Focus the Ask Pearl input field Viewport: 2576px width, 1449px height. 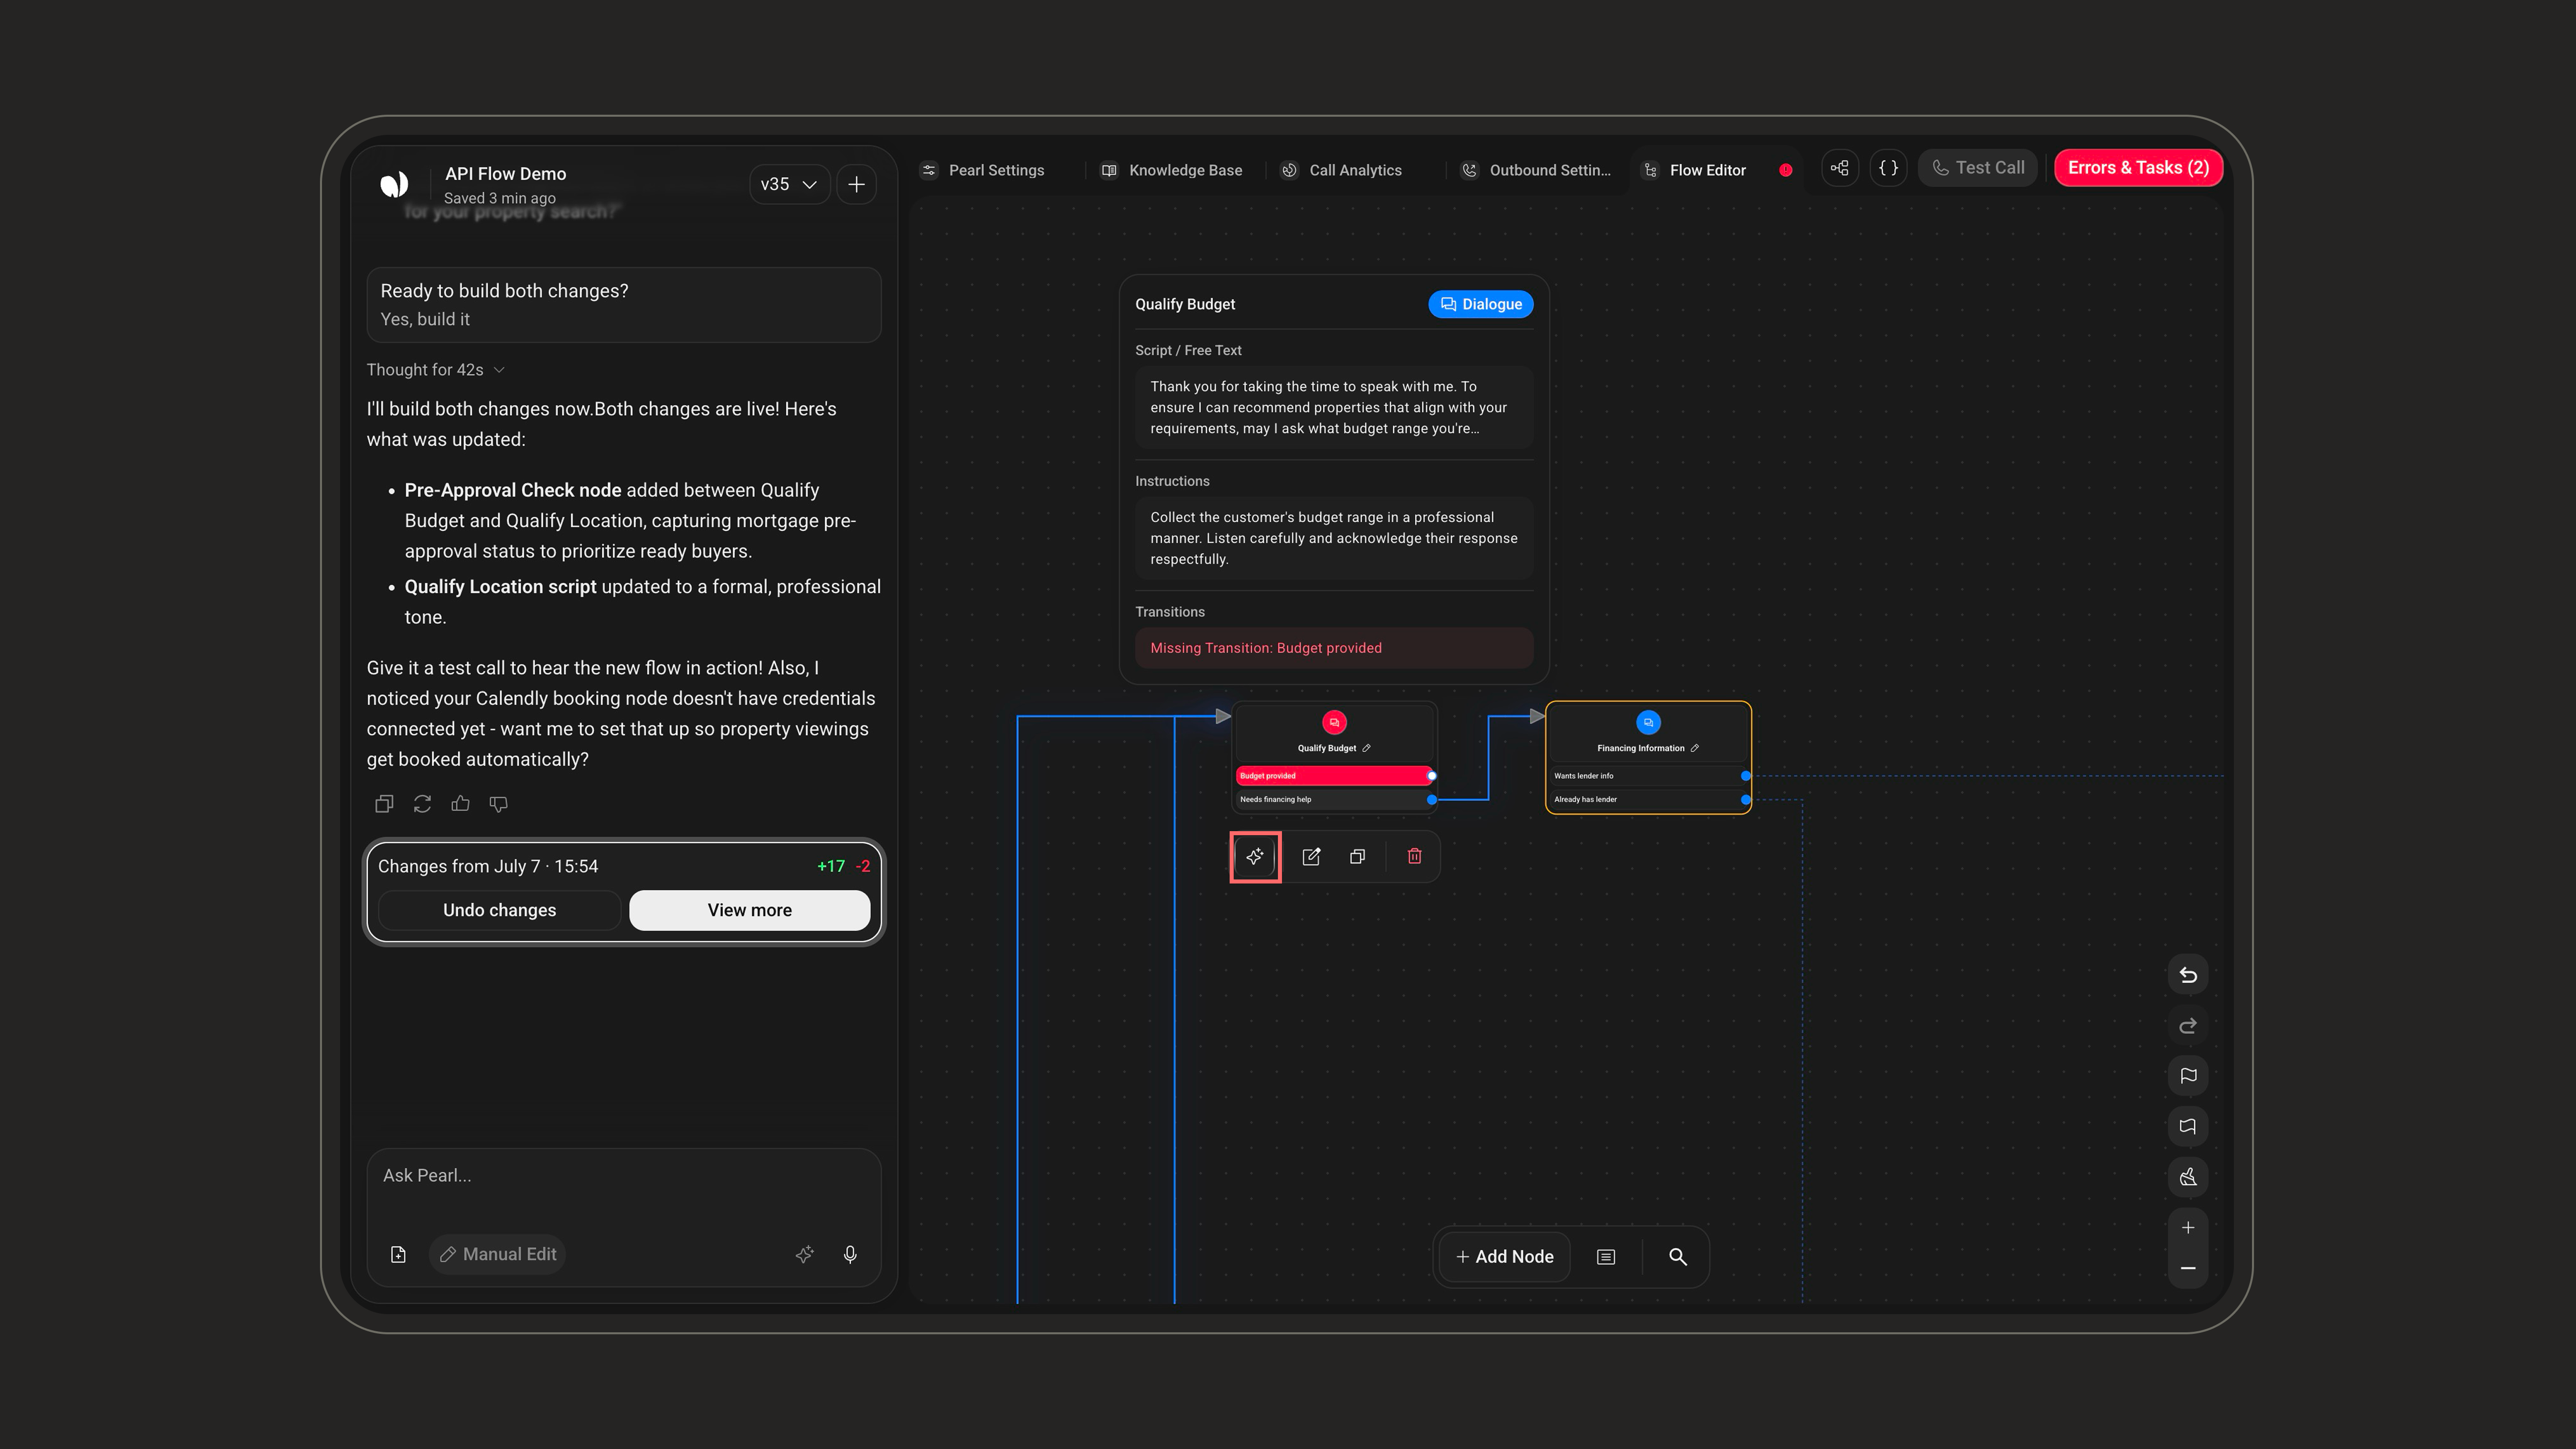[623, 1176]
